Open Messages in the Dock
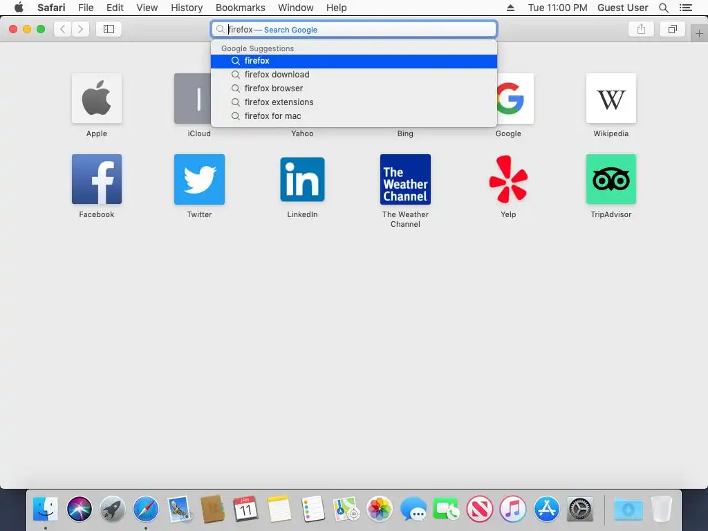The height and width of the screenshot is (531, 708). tap(413, 508)
